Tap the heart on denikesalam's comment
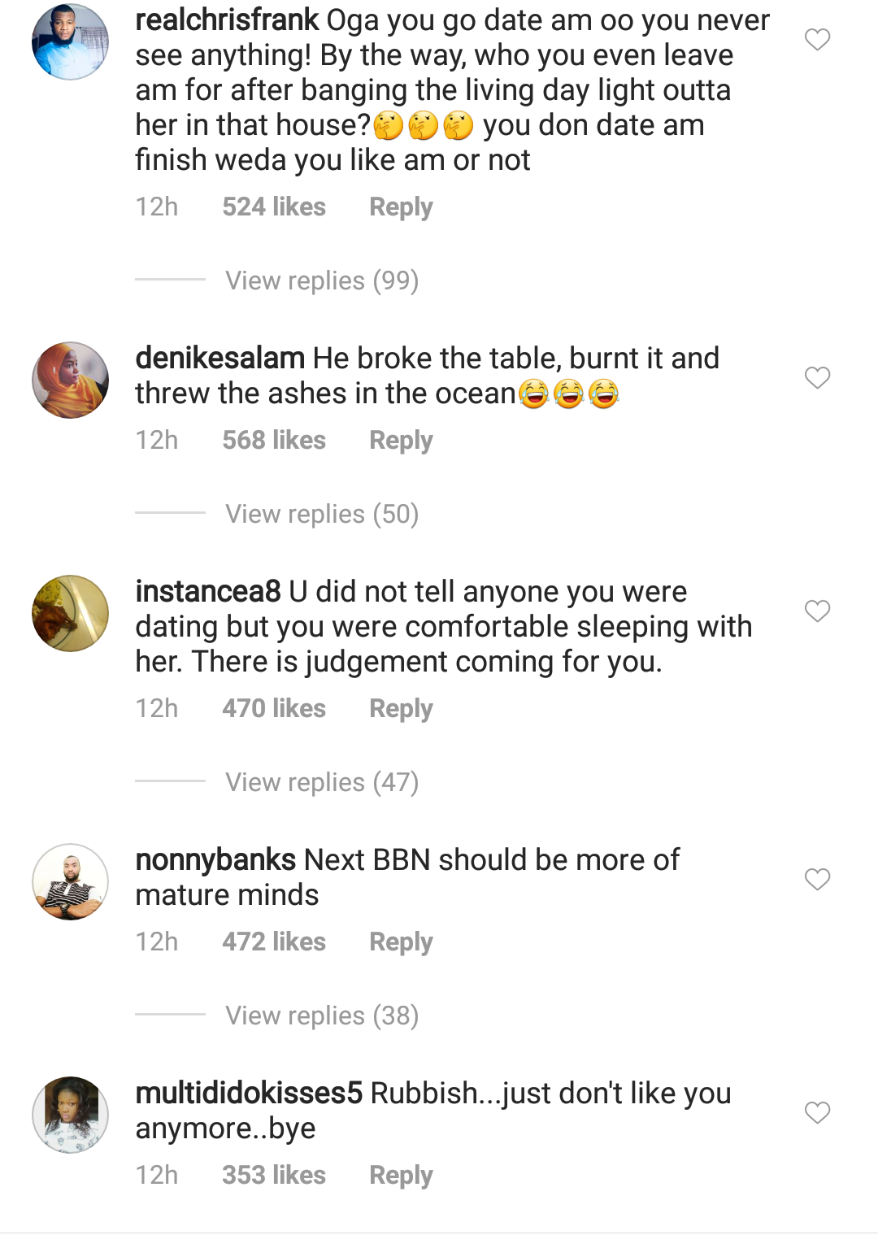Viewport: 878px width, 1235px height. (x=817, y=377)
